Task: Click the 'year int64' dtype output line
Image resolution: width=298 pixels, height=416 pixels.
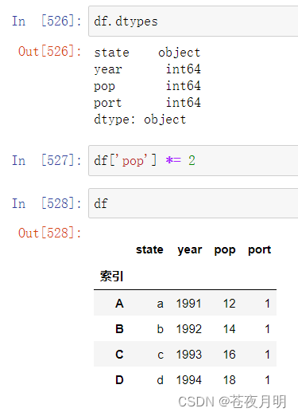Action: (x=147, y=69)
